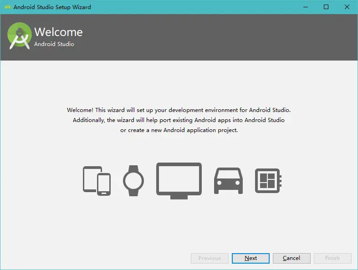Image resolution: width=358 pixels, height=270 pixels.
Task: Click the embedded board Things icon
Action: [268, 181]
